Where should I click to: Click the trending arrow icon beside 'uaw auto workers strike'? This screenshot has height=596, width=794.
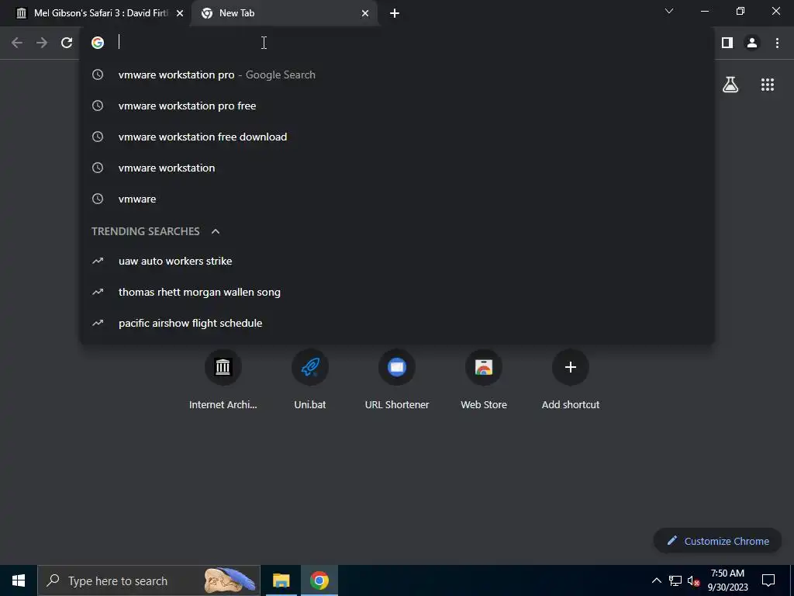point(98,261)
